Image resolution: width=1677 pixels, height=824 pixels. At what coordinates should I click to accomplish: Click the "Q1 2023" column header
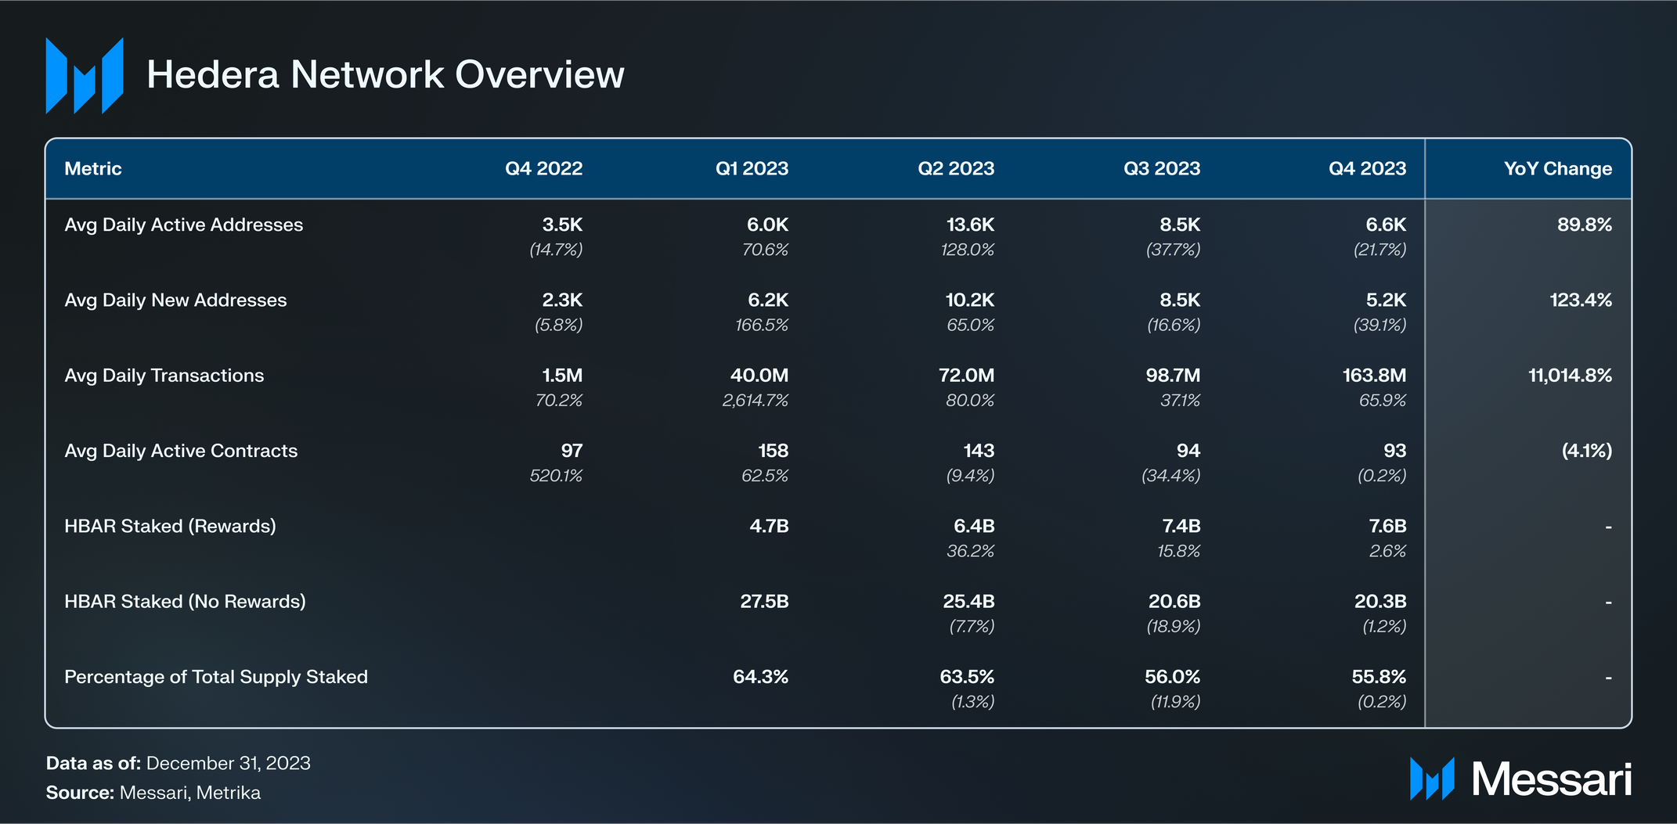pyautogui.click(x=752, y=169)
